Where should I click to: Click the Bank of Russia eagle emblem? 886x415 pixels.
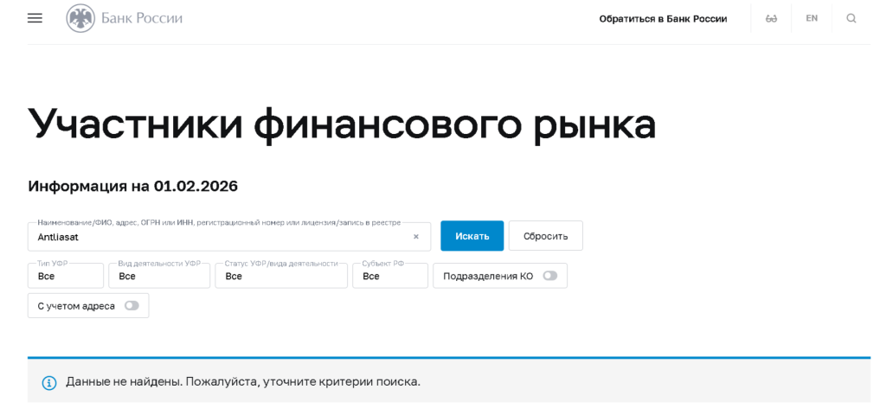(x=80, y=18)
